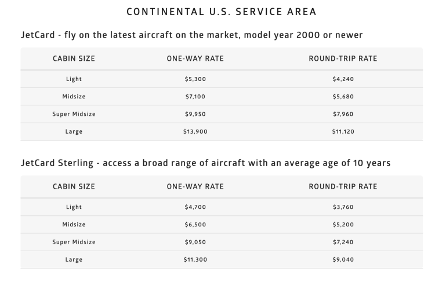The height and width of the screenshot is (283, 435).
Task: Click JetCard Light one-way rate $5,300
Action: [x=195, y=79]
